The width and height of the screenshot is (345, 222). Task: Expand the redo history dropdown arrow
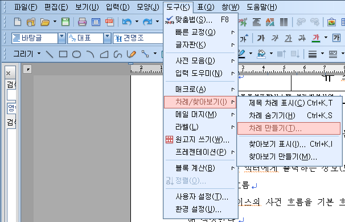157,22
